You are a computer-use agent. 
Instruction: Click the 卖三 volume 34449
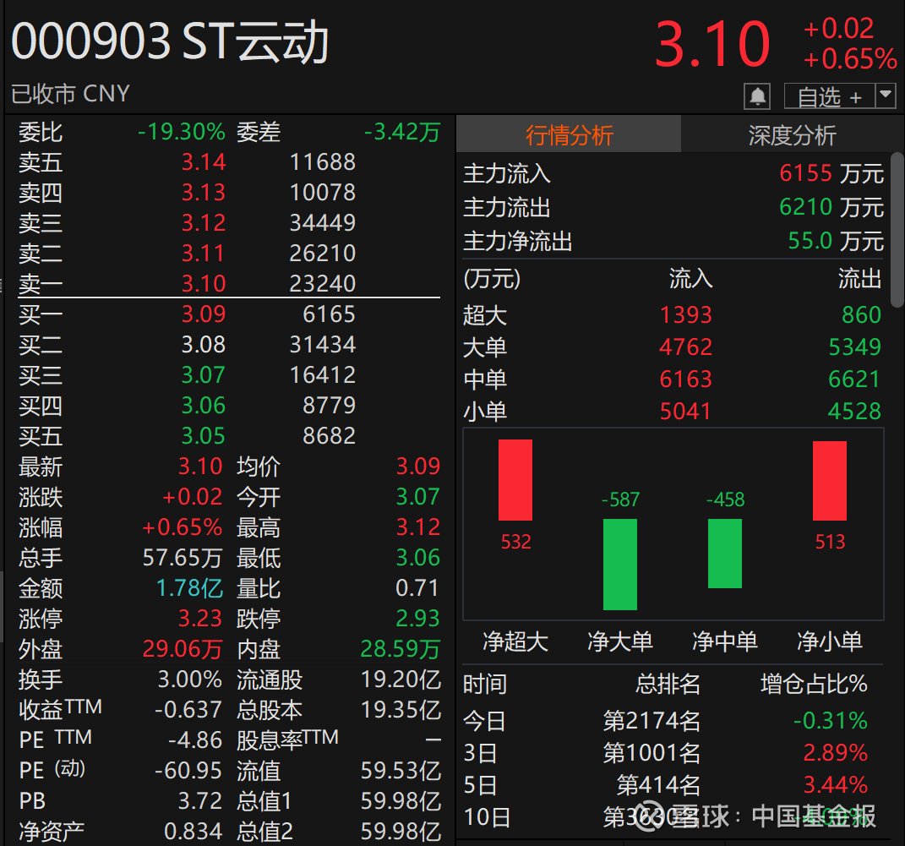(323, 223)
